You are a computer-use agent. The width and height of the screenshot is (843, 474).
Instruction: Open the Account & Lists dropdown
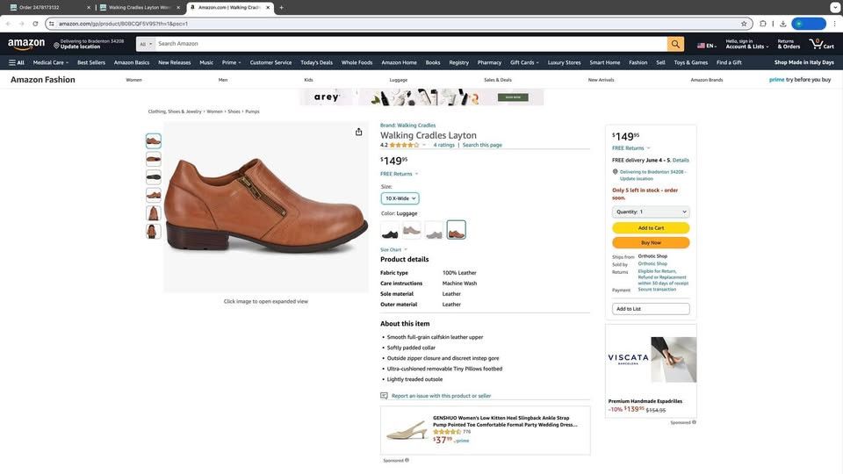pos(746,44)
